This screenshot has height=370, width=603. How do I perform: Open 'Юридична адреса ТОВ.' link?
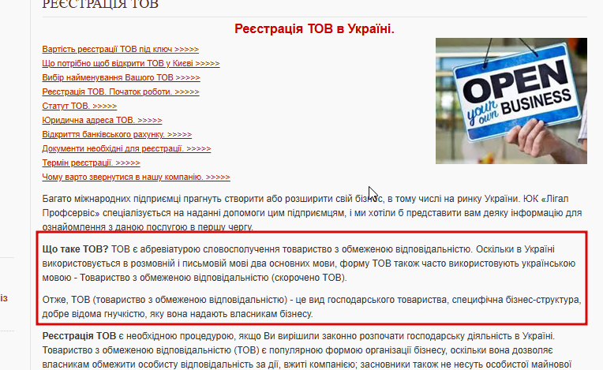pos(102,120)
